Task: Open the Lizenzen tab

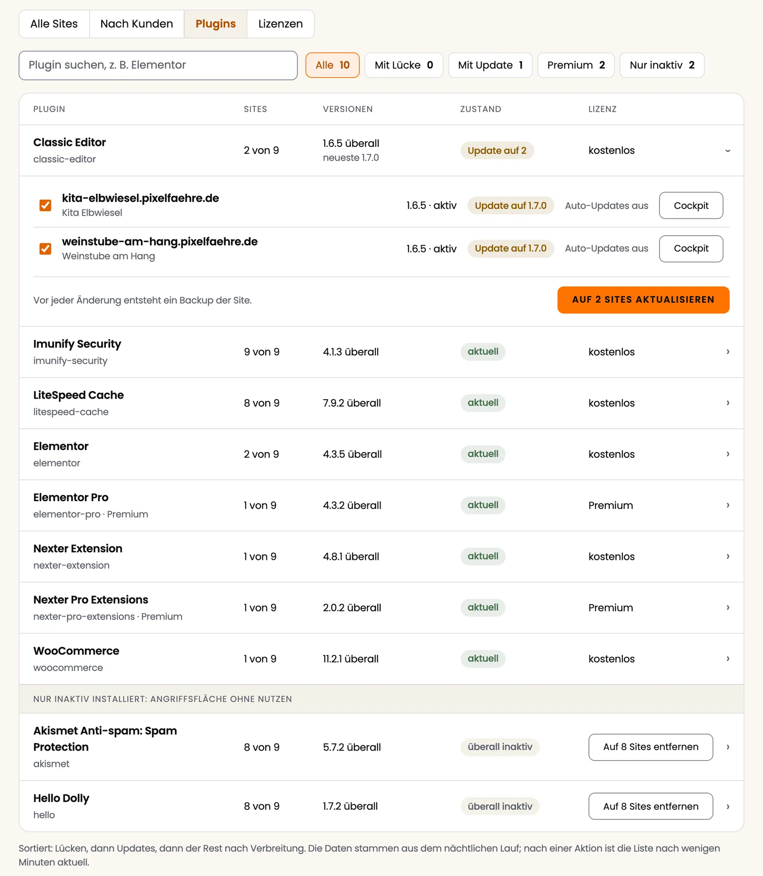Action: click(280, 24)
